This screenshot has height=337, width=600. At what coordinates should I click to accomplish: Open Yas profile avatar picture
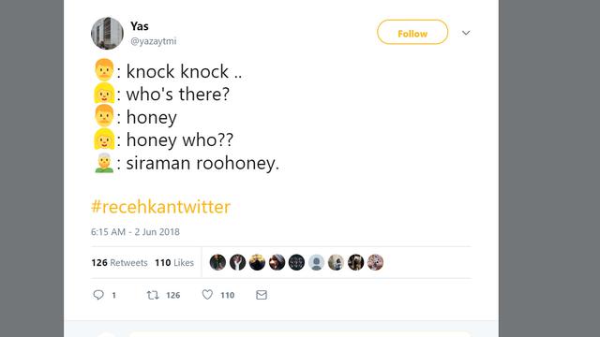(x=107, y=34)
